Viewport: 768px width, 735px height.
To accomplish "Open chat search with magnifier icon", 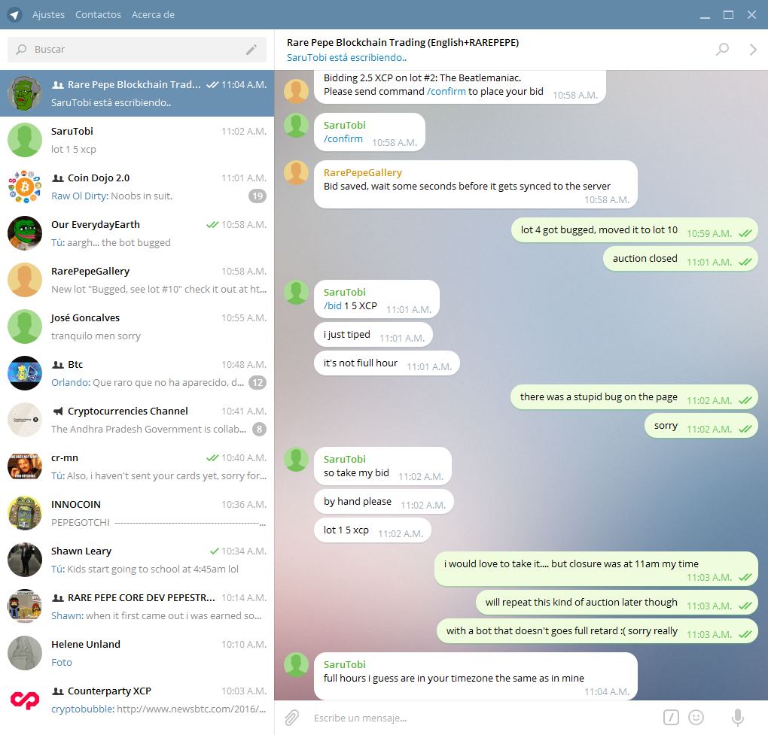I will tap(723, 49).
